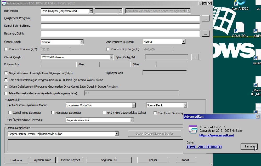The width and height of the screenshot is (261, 166).
Task: Enable Pencere Boyutu (W,H) checkbox
Action: (108, 49)
